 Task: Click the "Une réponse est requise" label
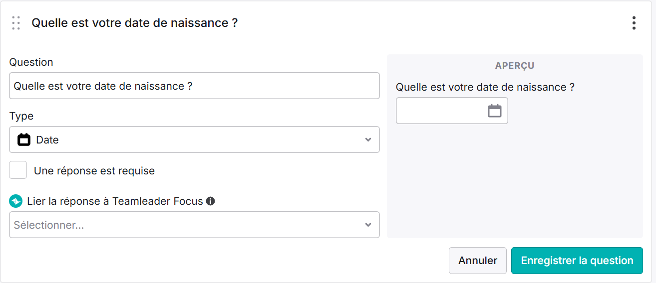point(94,171)
